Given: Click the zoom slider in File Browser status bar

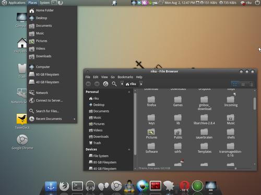Looking at the screenshot, I should pos(235,168).
